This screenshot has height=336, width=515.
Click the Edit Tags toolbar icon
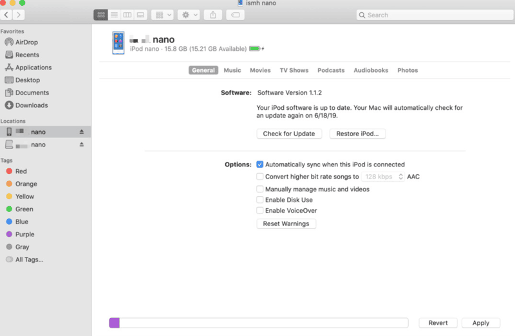(x=235, y=15)
